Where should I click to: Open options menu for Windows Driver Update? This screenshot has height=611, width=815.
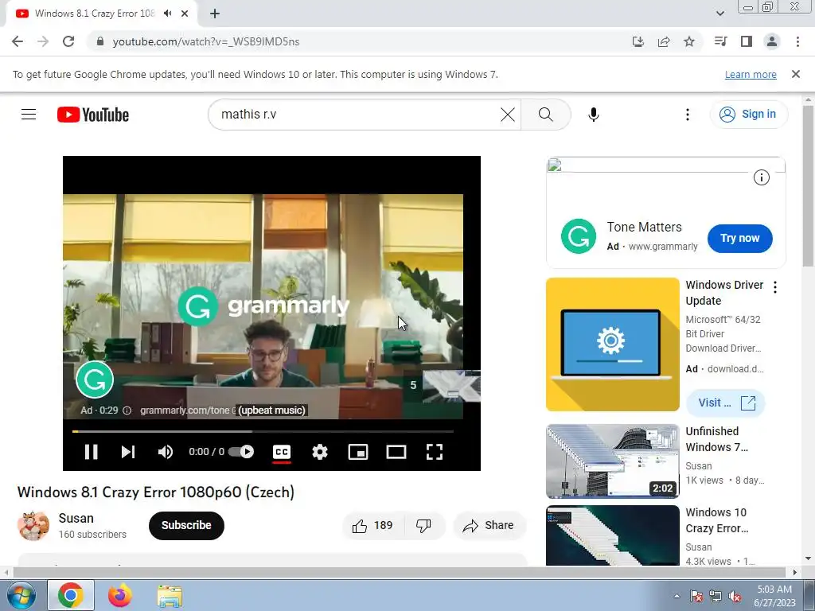click(775, 287)
